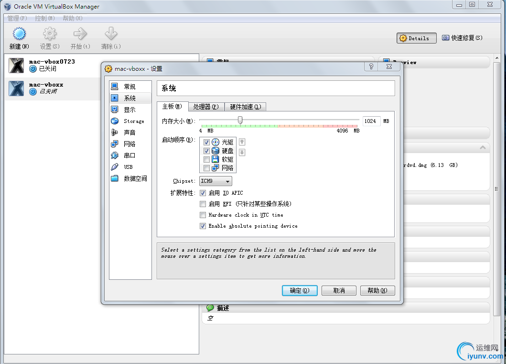Screen dimensions: 506x364
Task: Click the memory size 1024 input field
Action: tap(371, 121)
